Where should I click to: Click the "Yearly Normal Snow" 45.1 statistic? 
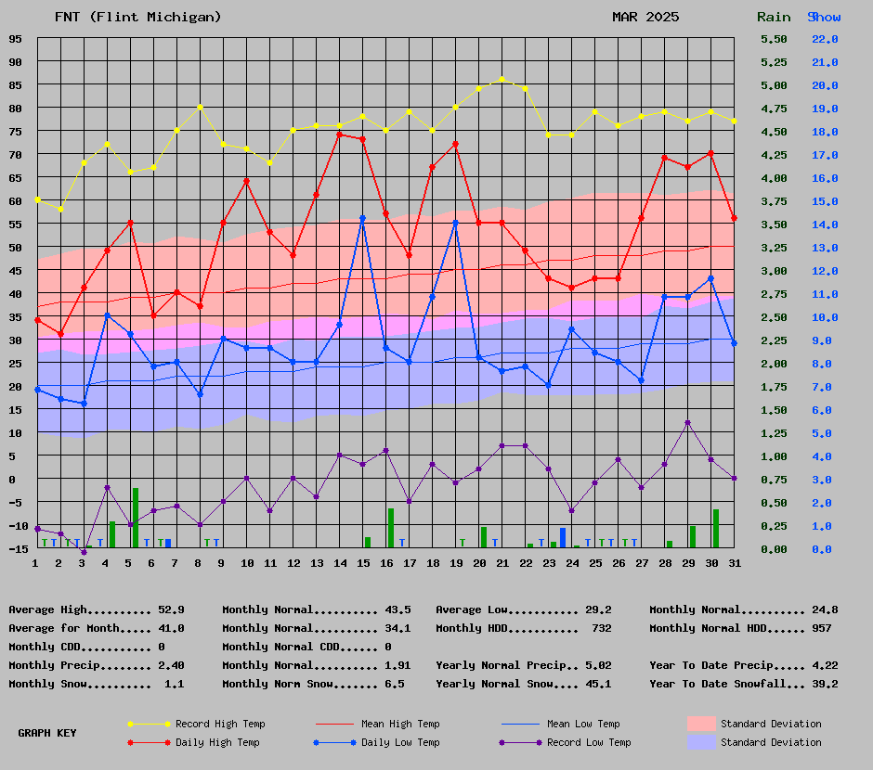click(x=524, y=684)
